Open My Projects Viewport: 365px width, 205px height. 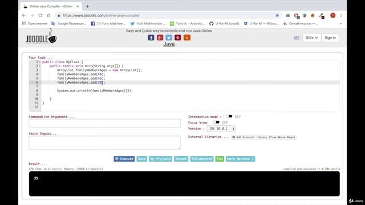coord(160,159)
